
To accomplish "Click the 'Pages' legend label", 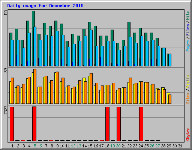I will point(188,46).
